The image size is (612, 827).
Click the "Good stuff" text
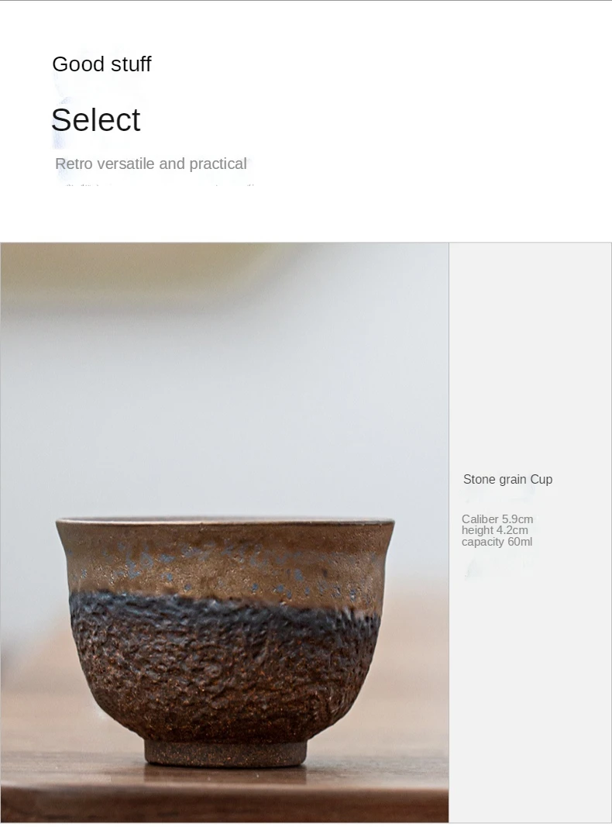coord(101,64)
